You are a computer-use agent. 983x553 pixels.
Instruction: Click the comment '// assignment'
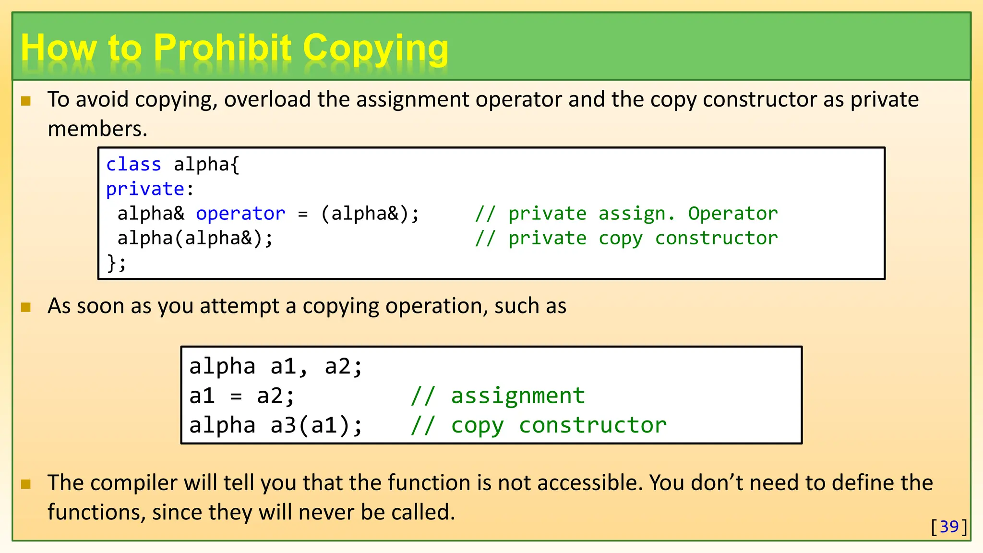point(498,396)
